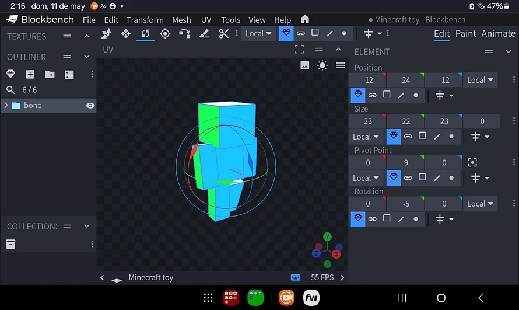Toggle visibility eye of bone group
519x310 pixels.
pyautogui.click(x=90, y=105)
